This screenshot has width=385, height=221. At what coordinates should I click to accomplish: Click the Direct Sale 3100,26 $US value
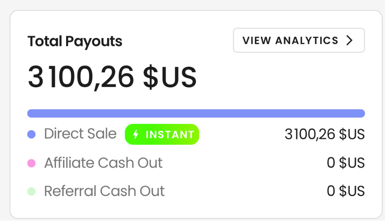click(x=324, y=134)
